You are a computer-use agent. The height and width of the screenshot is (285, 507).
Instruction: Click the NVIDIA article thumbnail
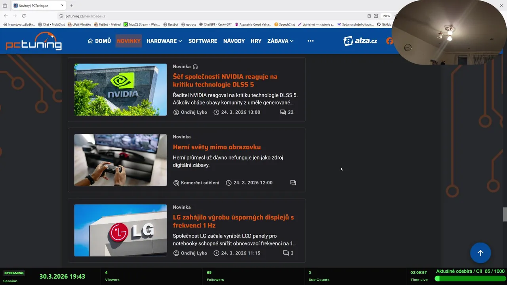tap(120, 89)
